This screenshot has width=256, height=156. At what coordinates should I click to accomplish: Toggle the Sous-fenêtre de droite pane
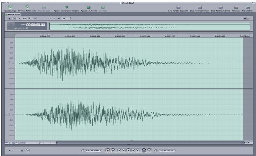[x=221, y=8]
